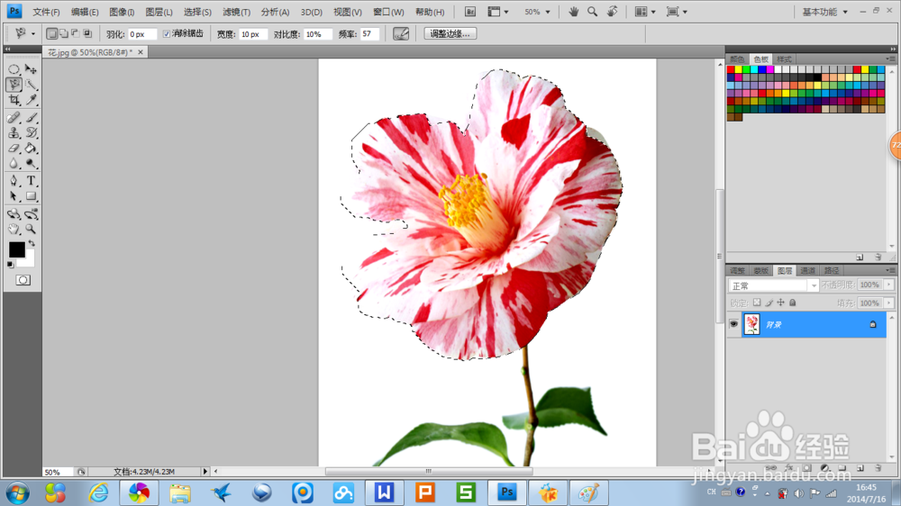Select the Eraser tool

tap(14, 149)
